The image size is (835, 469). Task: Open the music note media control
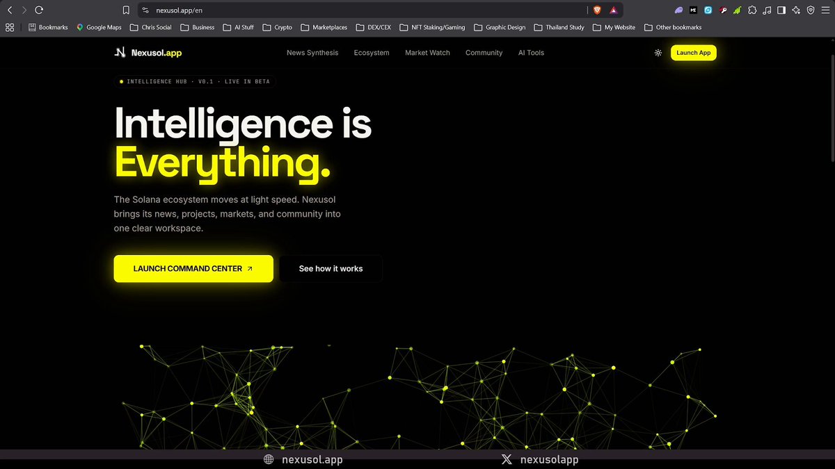coord(767,10)
